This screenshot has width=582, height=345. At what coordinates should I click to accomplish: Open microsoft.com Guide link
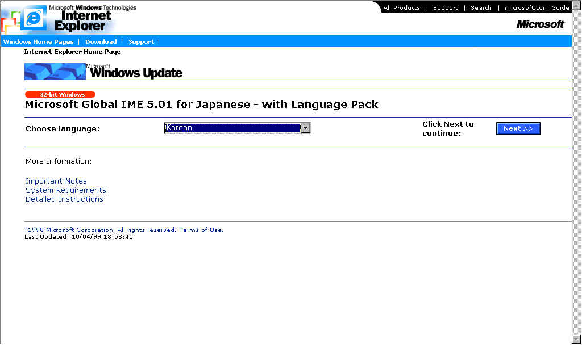coord(537,7)
